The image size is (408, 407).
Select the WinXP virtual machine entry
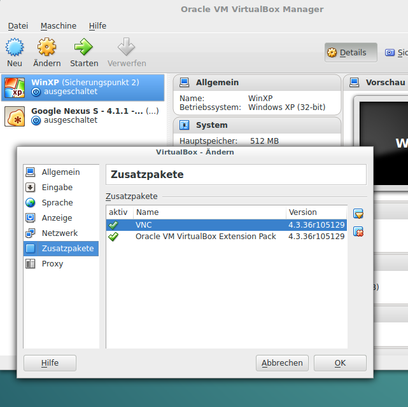click(83, 88)
